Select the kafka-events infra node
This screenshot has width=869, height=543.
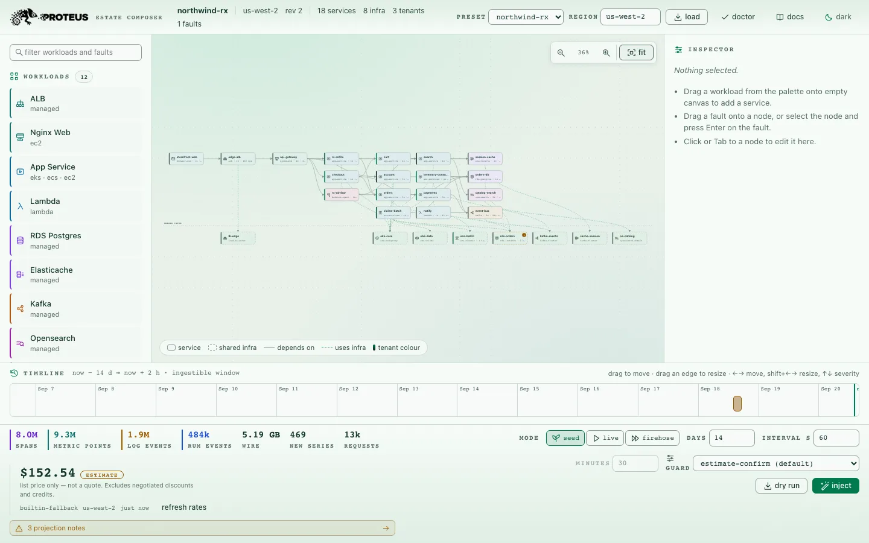coord(549,238)
